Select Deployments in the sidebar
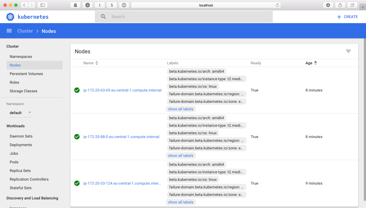Viewport: 366px width, 208px height. 21,145
